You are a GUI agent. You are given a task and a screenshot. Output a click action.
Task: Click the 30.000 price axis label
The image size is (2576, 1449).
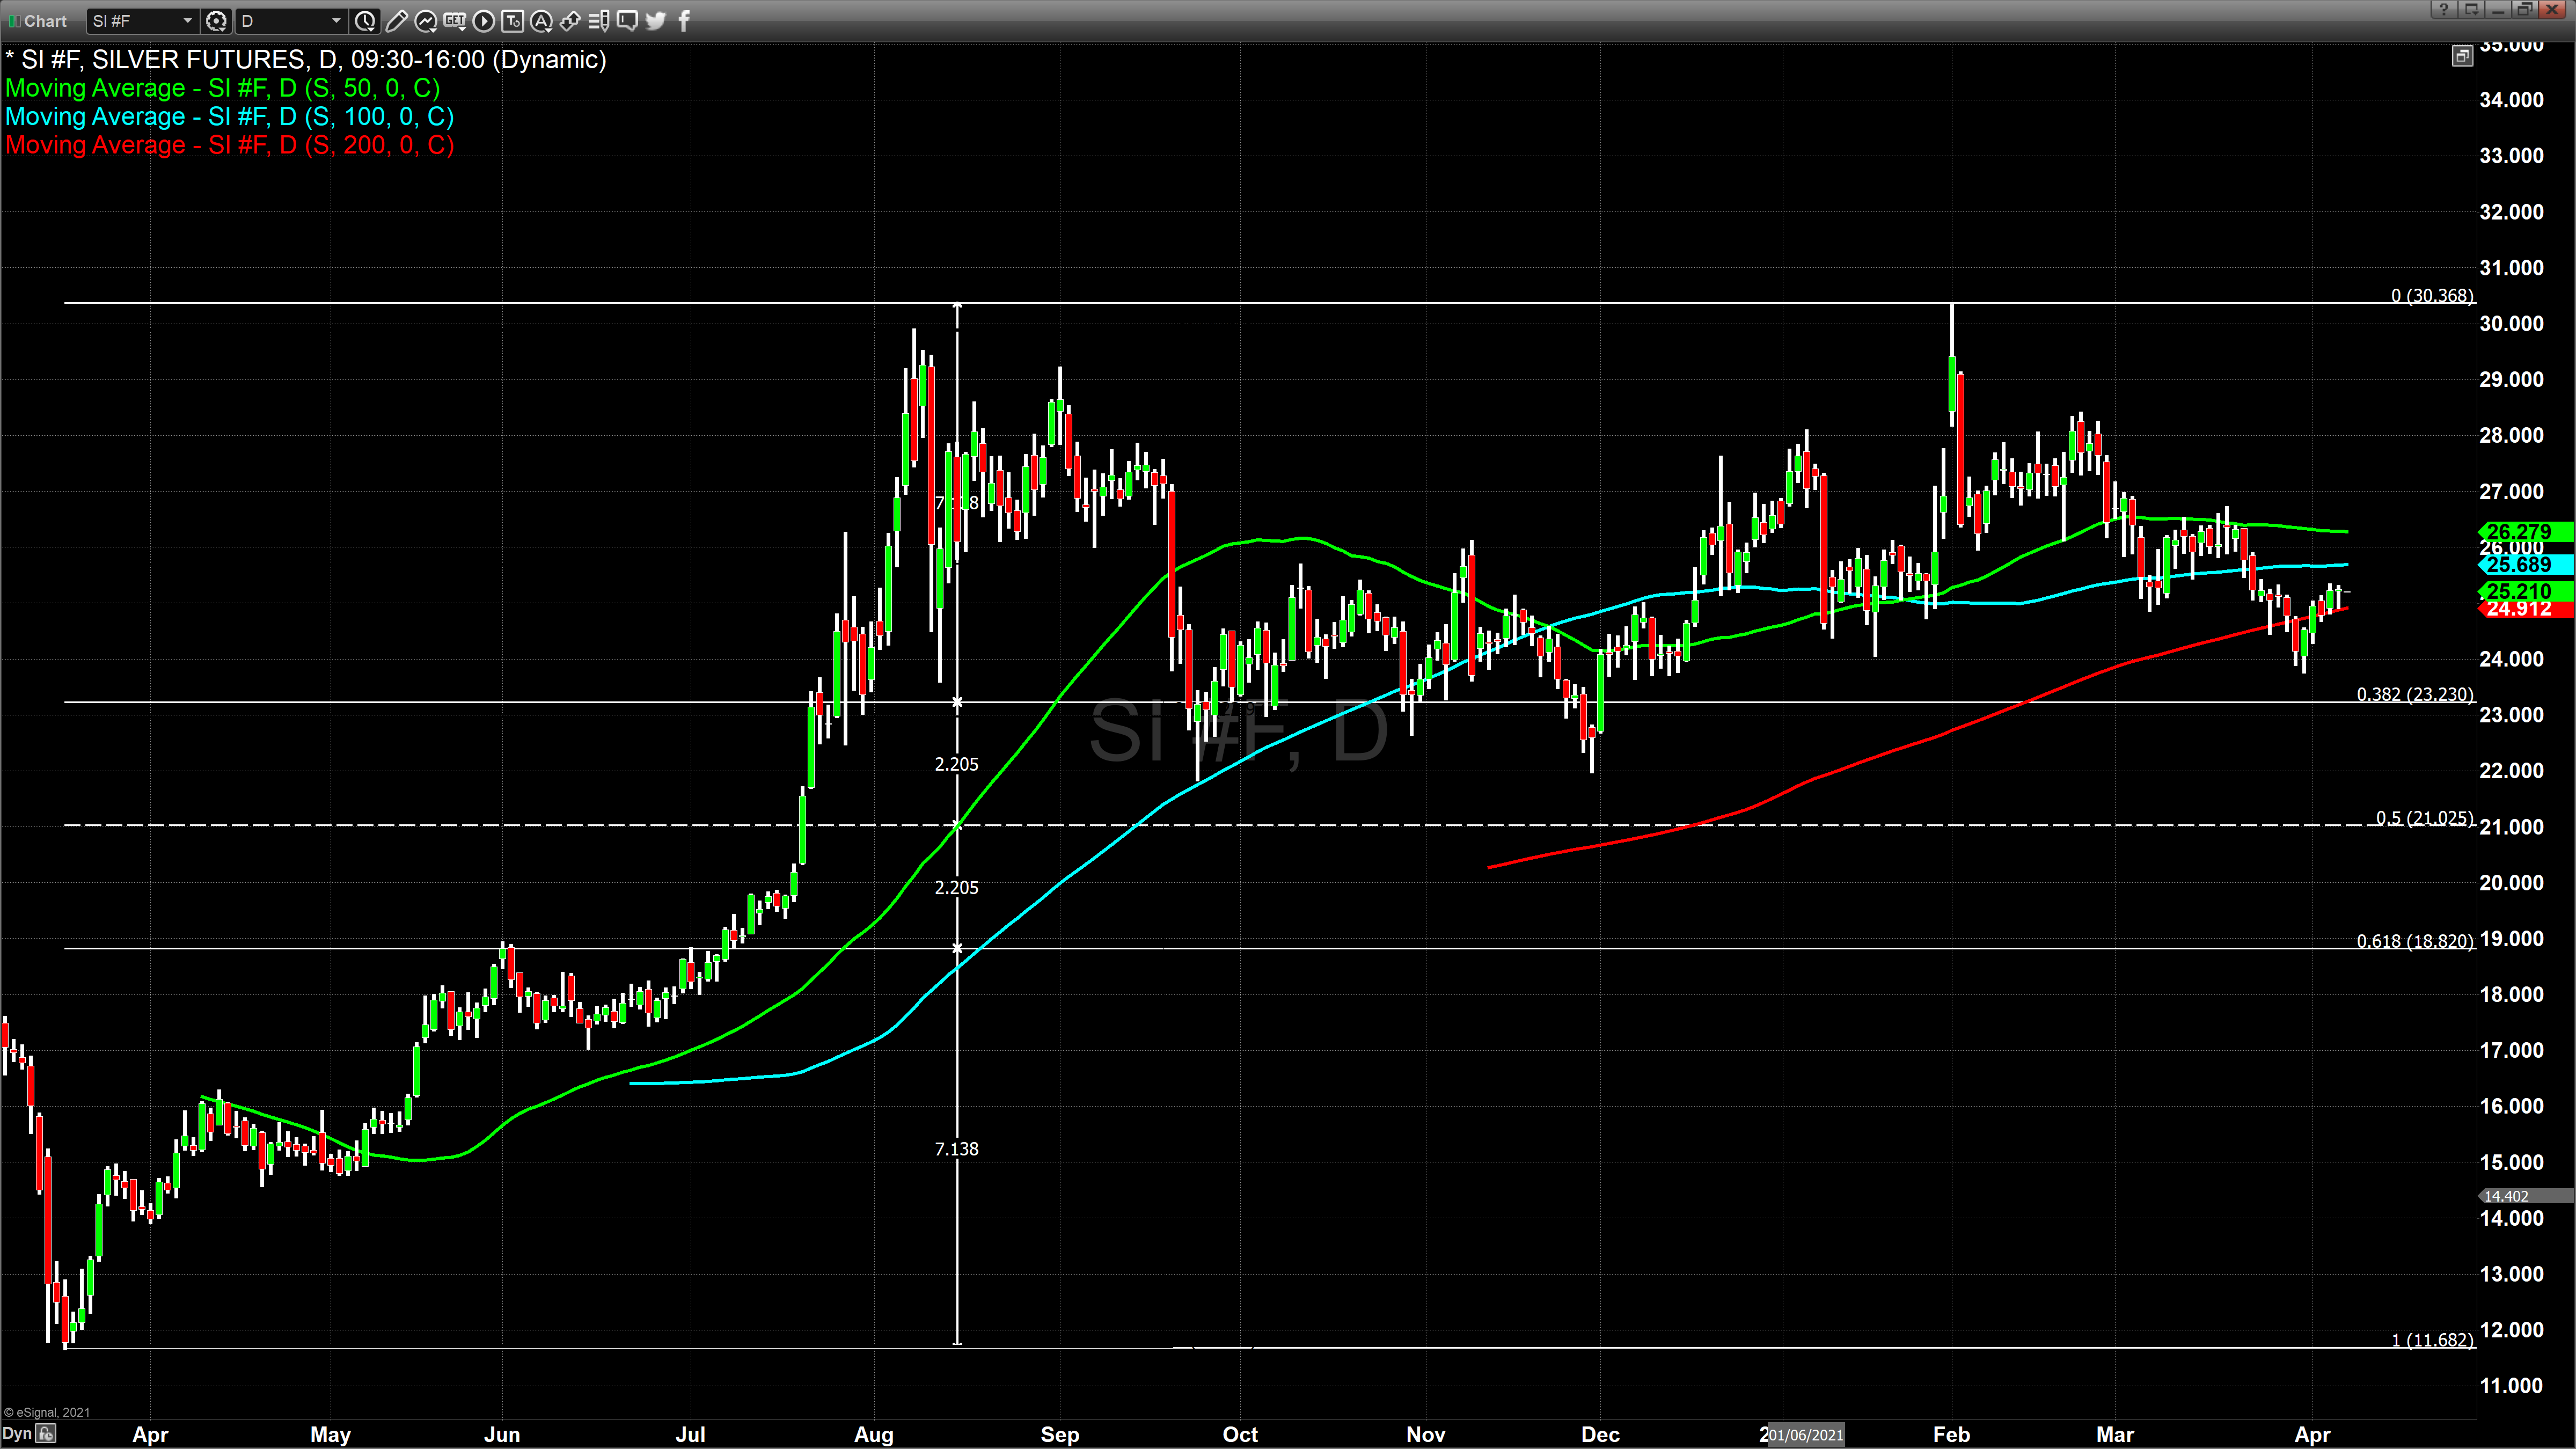coord(2511,323)
